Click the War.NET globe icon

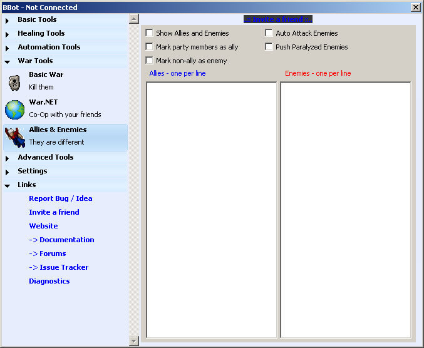click(15, 110)
